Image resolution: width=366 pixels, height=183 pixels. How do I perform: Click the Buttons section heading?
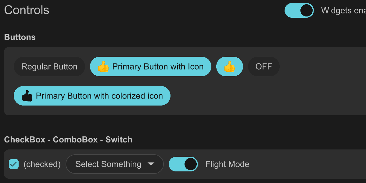coord(20,37)
